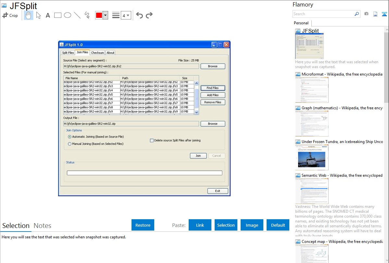Choose the freehand squiggle drawing tool
This screenshot has width=389, height=263.
[x=87, y=15]
